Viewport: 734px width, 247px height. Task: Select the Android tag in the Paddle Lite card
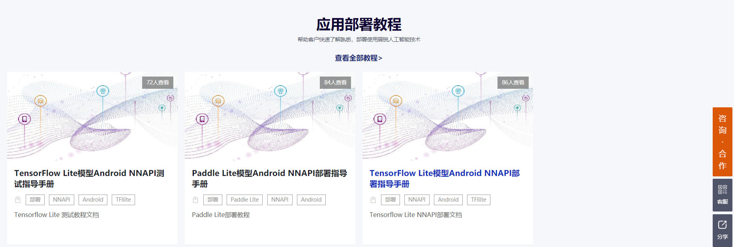point(311,200)
